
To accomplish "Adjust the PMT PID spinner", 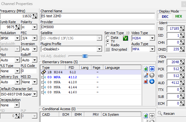I will pos(182,62).
